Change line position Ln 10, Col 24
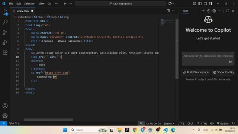Image resolution: width=238 pixels, height=134 pixels. pos(154,123)
